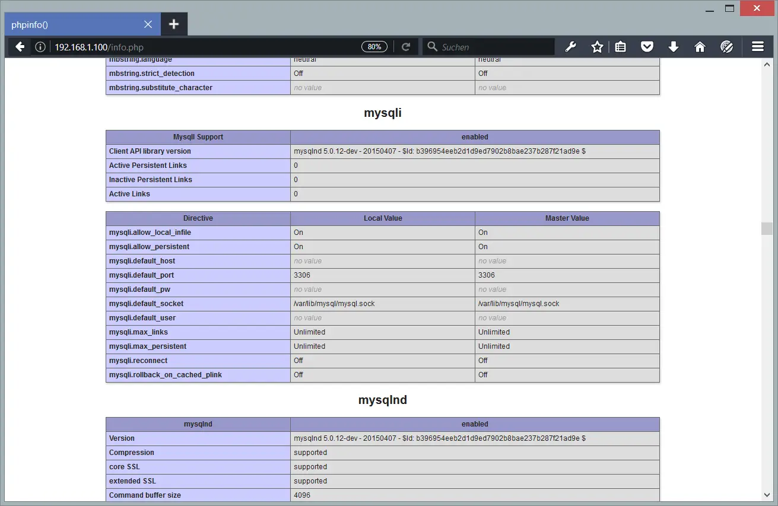778x506 pixels.
Task: Reload the page with refresh icon
Action: click(406, 47)
